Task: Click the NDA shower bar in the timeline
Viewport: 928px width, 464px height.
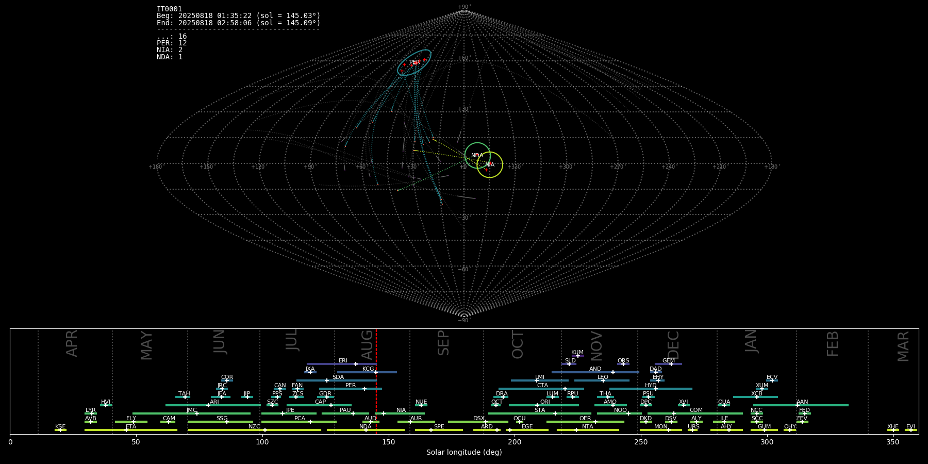Action: (366, 430)
